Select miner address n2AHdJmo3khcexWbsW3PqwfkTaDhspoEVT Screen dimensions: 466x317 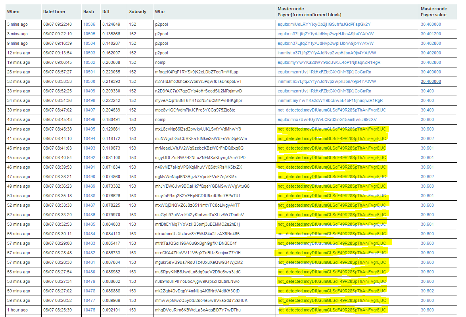[198, 81]
